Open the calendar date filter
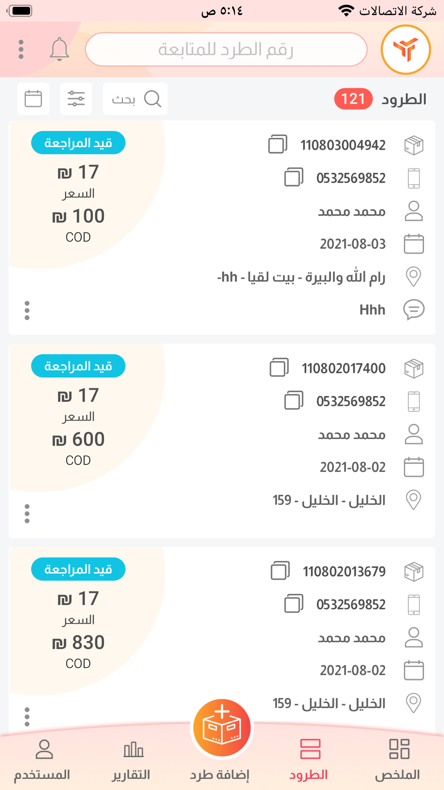 33,99
